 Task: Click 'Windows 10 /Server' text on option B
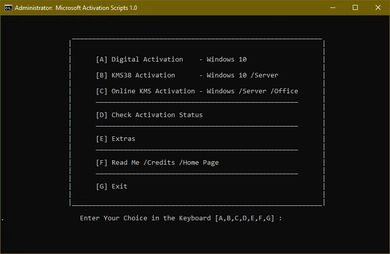pos(243,75)
